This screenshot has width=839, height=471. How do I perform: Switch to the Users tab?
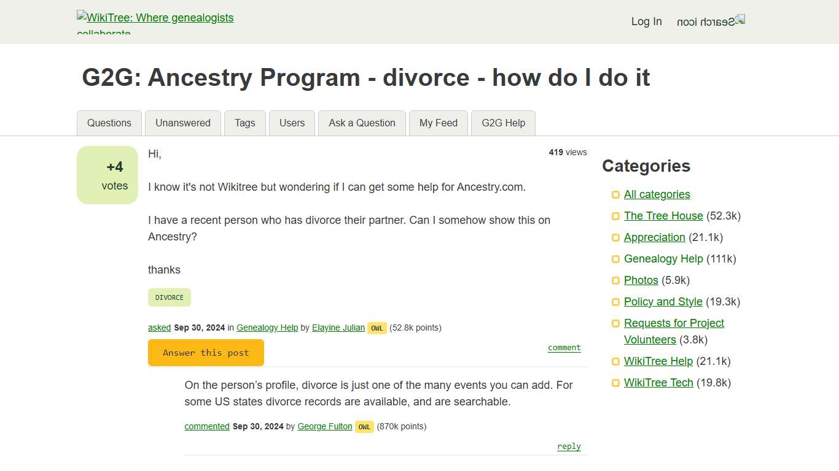point(291,123)
